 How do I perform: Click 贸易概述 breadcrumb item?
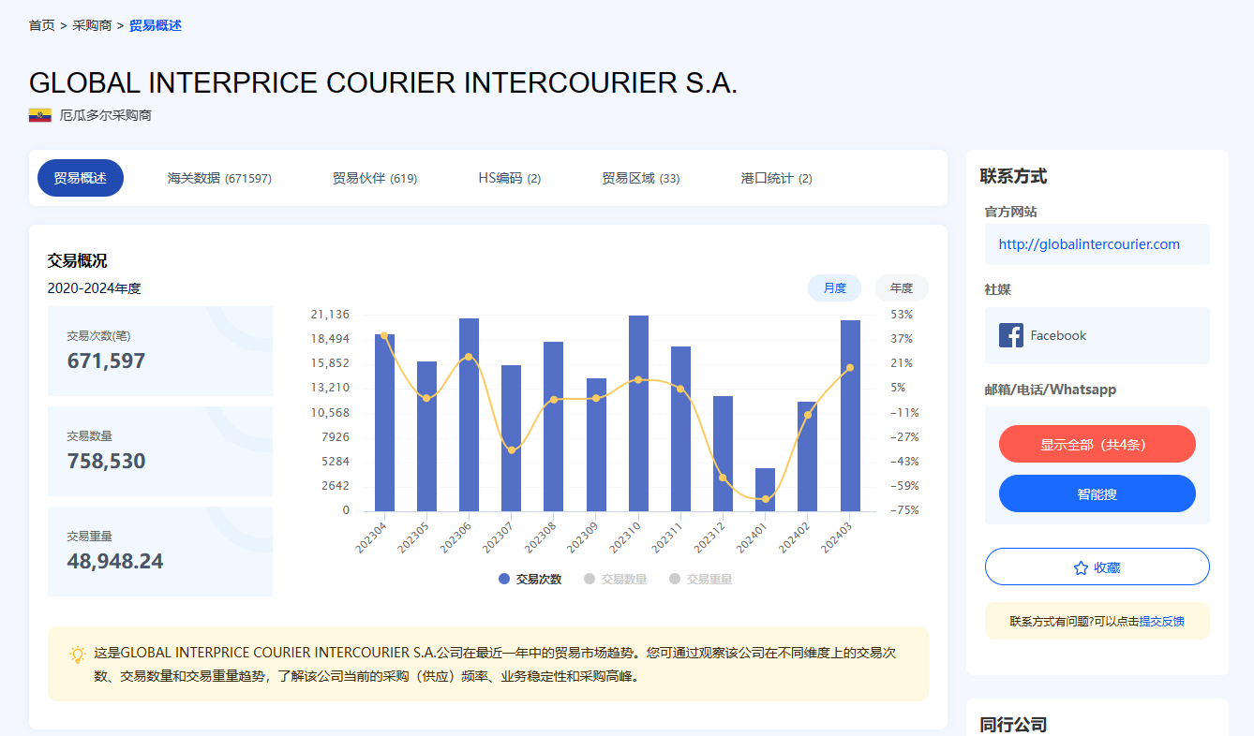(x=156, y=25)
